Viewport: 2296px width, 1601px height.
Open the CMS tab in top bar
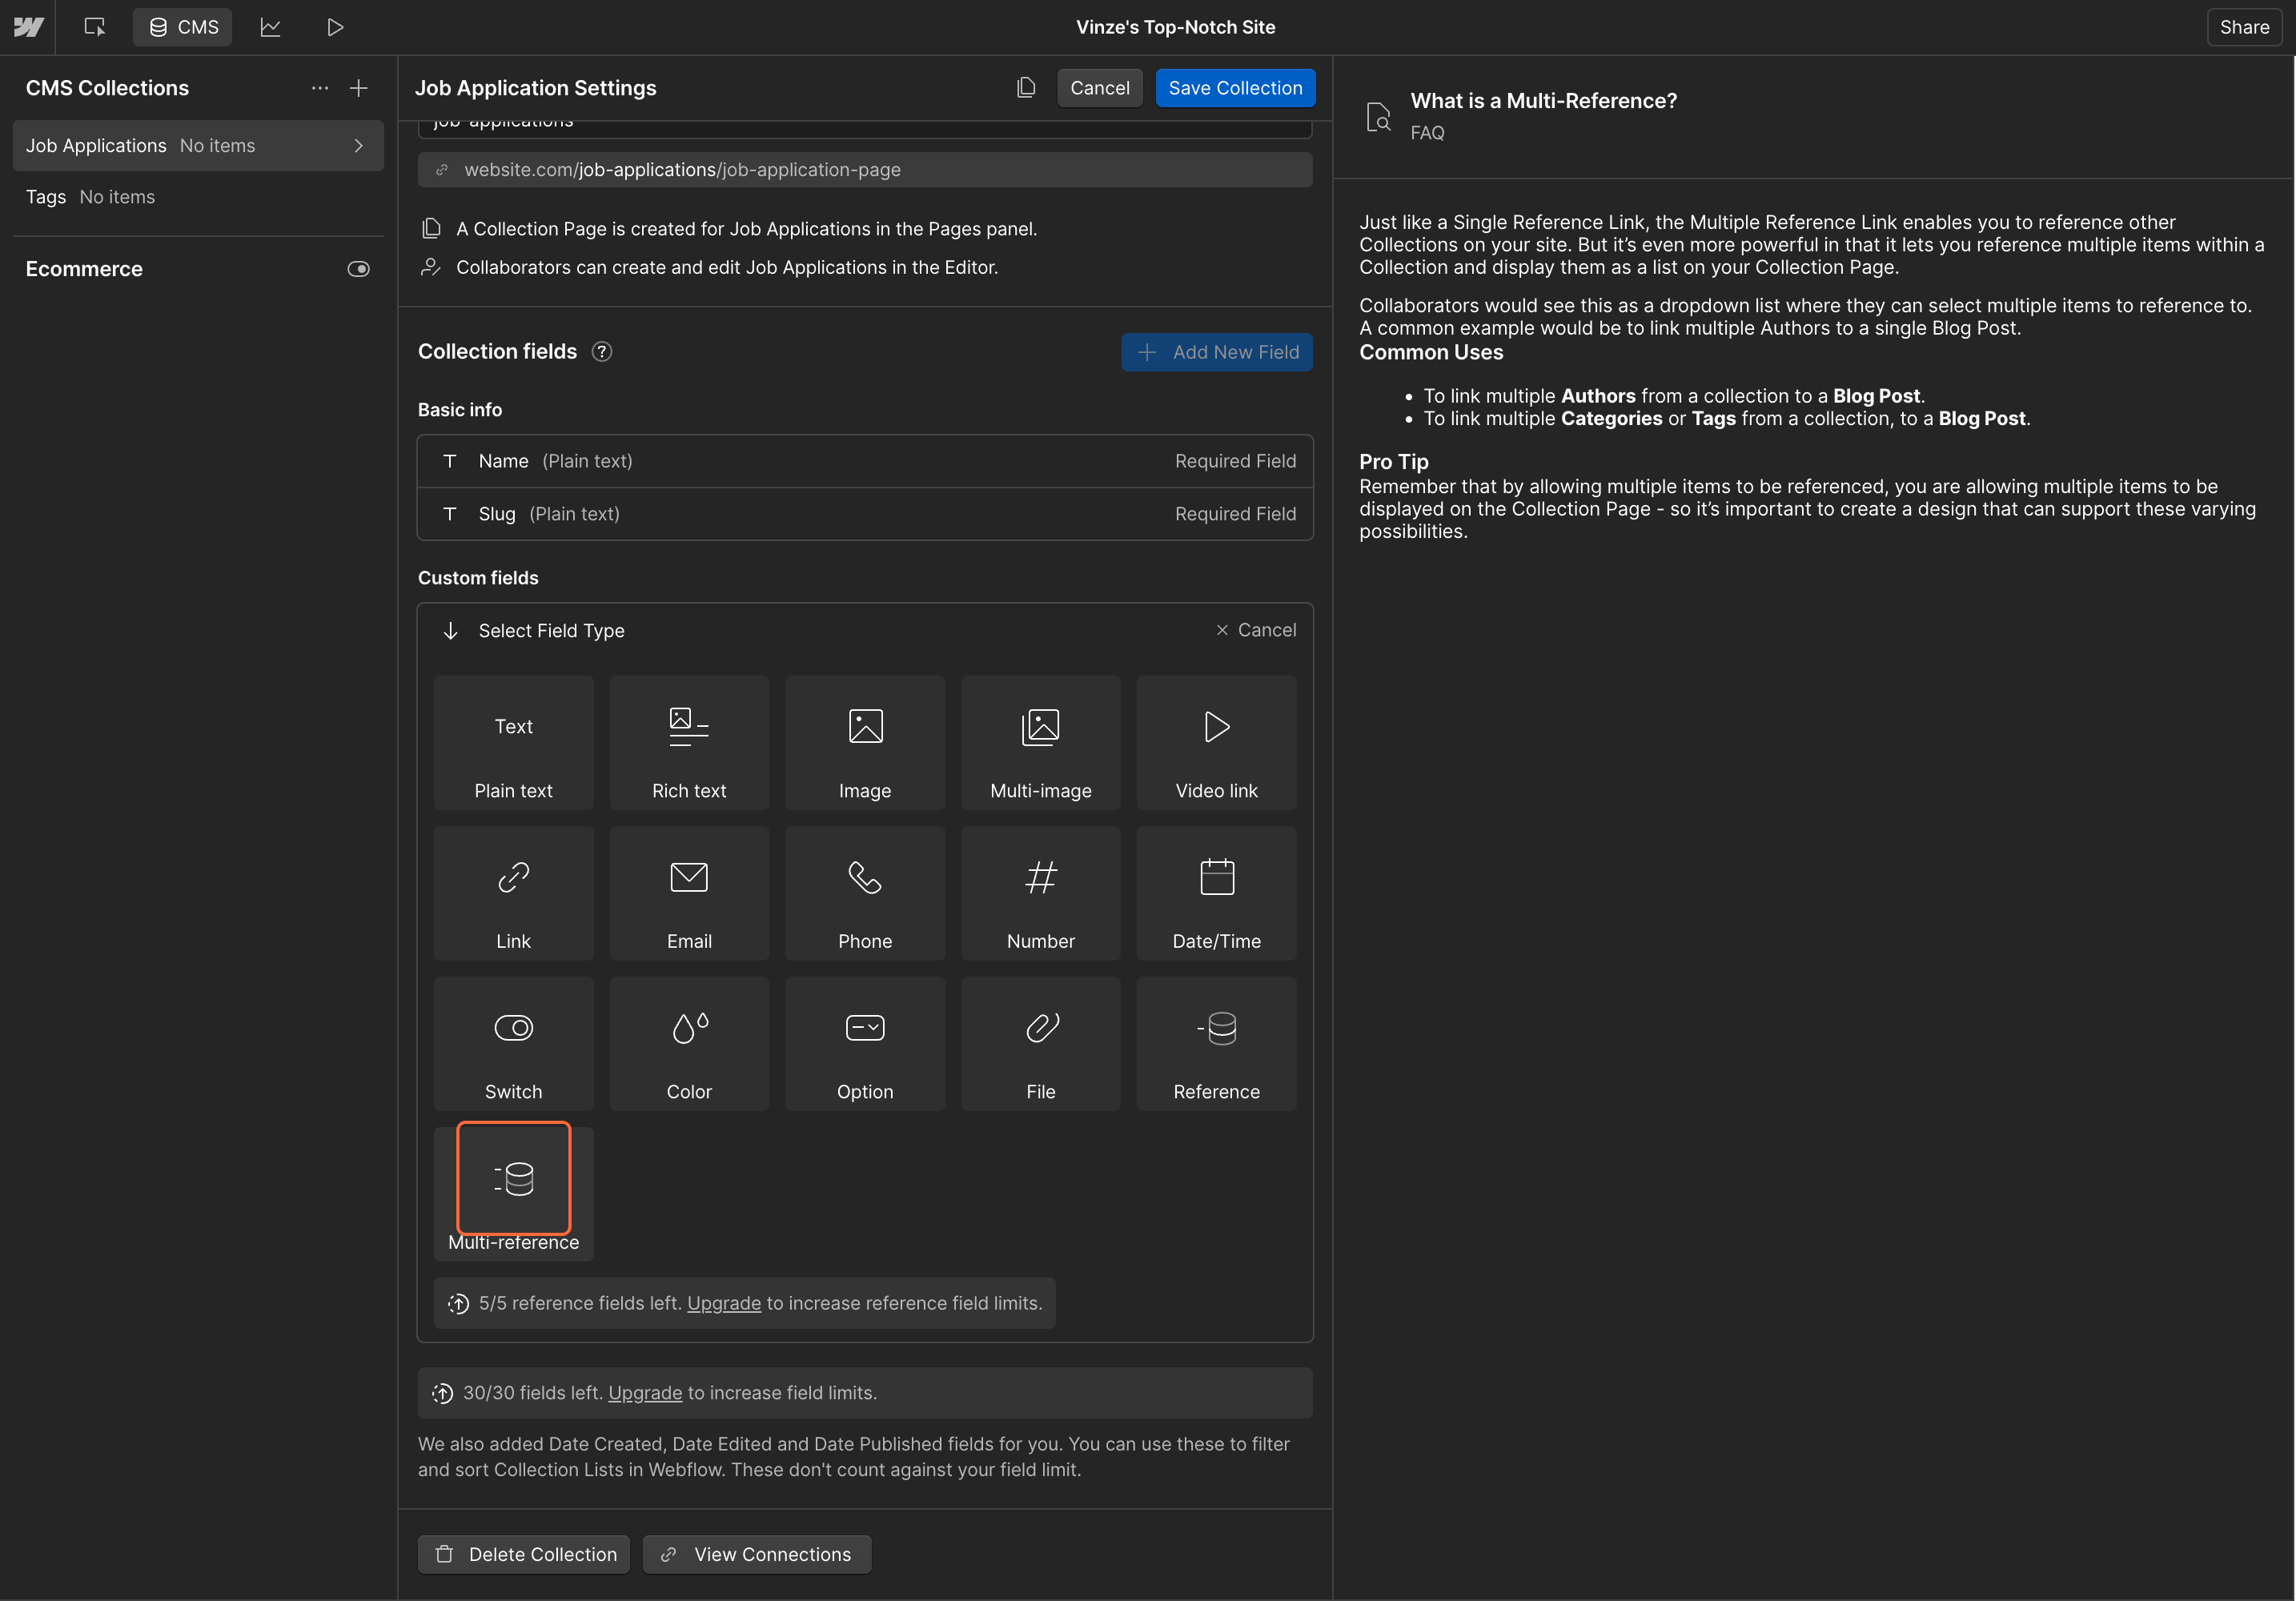click(x=183, y=27)
